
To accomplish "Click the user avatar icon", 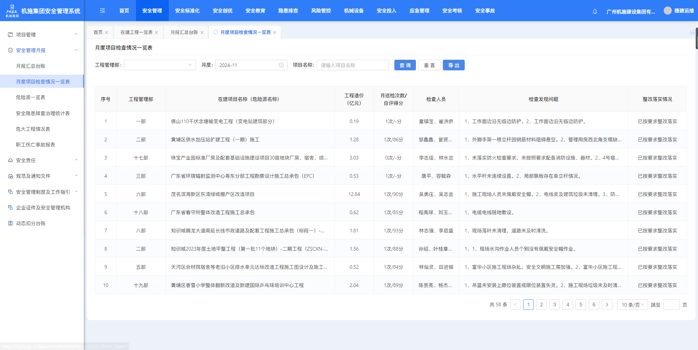I will point(667,11).
